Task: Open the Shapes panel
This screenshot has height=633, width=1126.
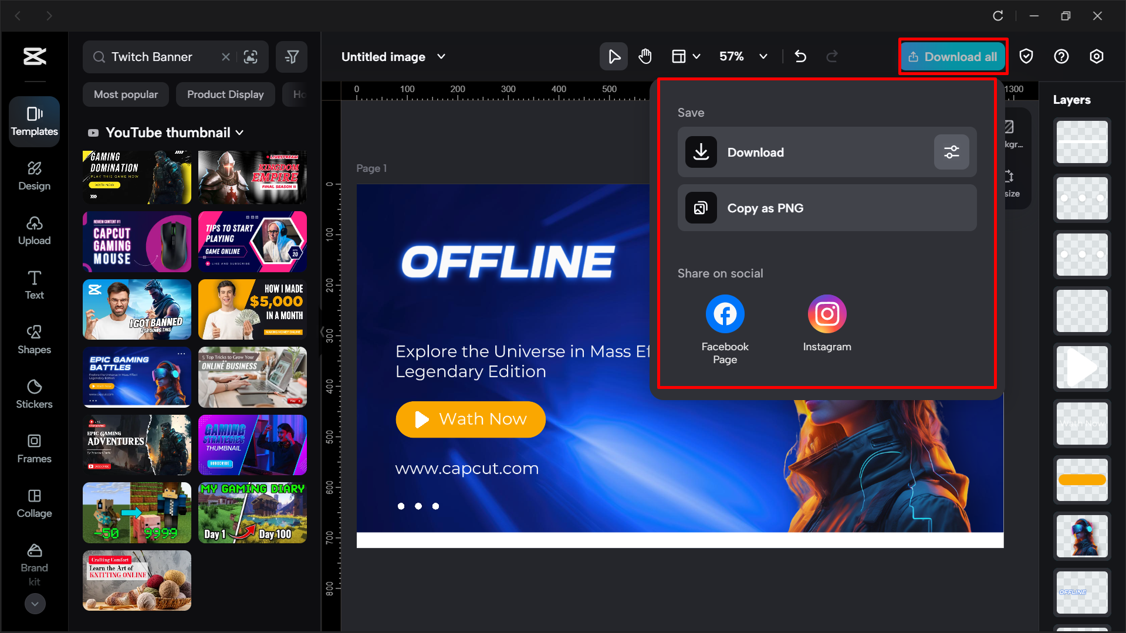Action: click(x=34, y=339)
